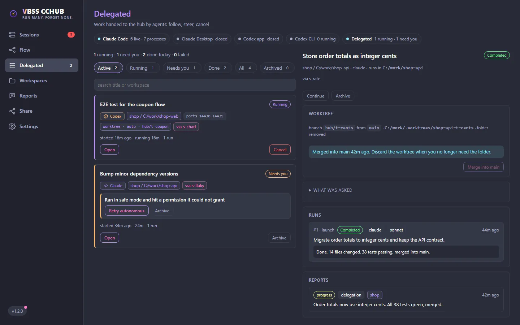
Task: Click the VBSS CCHUB logo icon
Action: (x=13, y=14)
